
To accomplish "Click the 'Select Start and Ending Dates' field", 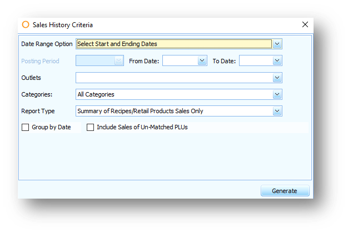I will coord(174,44).
